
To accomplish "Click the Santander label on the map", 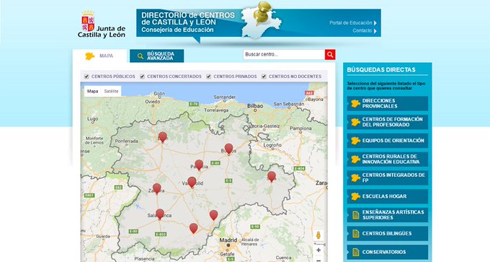I will tap(225, 97).
